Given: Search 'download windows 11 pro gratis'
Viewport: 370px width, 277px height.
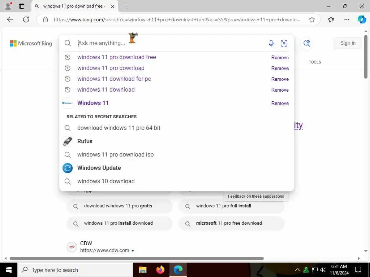Looking at the screenshot, I should (x=119, y=206).
